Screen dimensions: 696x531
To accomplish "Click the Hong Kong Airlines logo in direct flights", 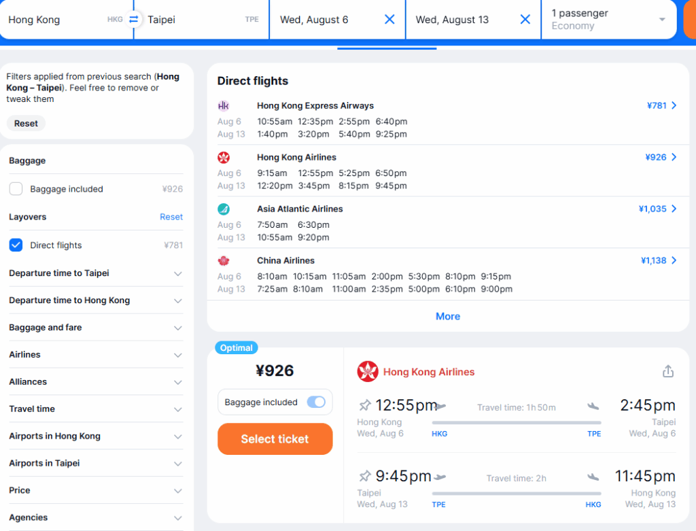I will 223,157.
